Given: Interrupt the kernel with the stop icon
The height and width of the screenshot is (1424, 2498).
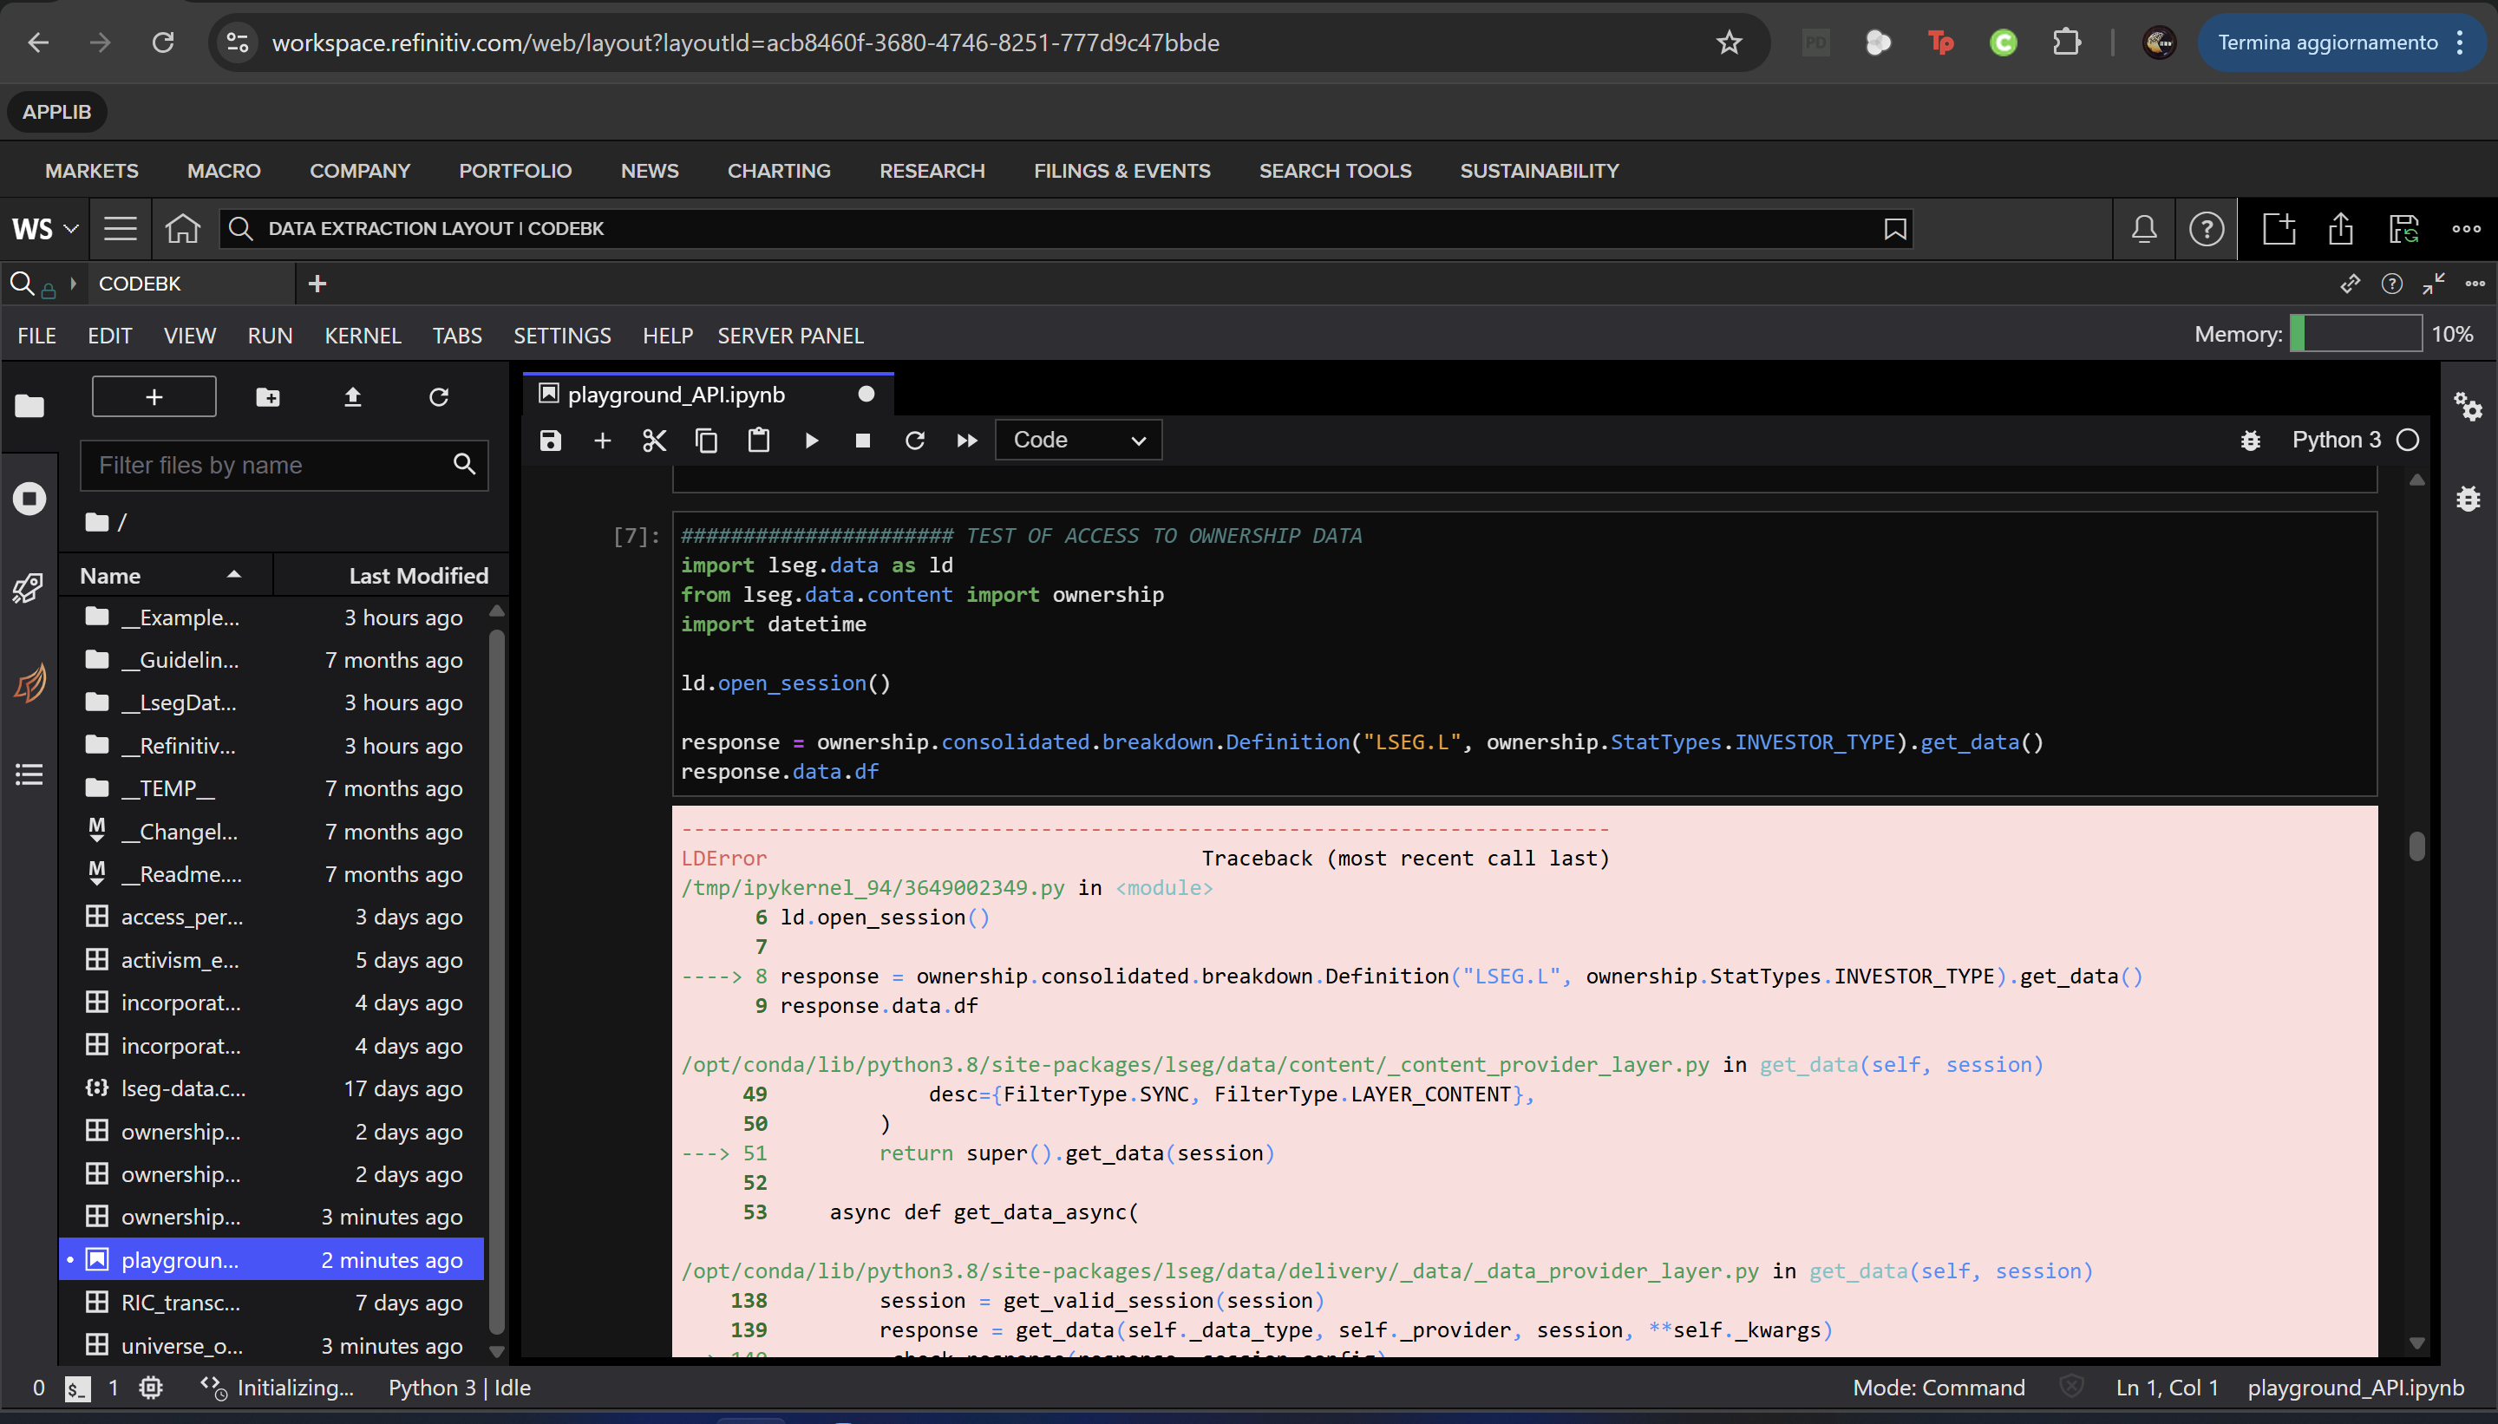Looking at the screenshot, I should coord(863,440).
